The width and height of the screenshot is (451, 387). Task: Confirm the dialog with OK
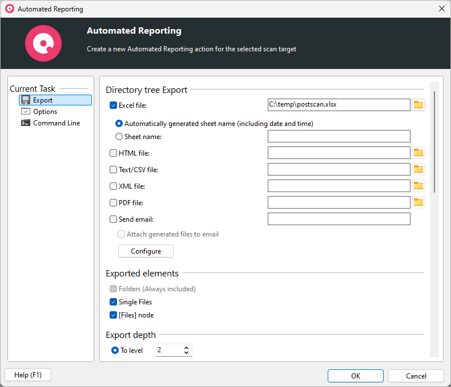(x=355, y=376)
